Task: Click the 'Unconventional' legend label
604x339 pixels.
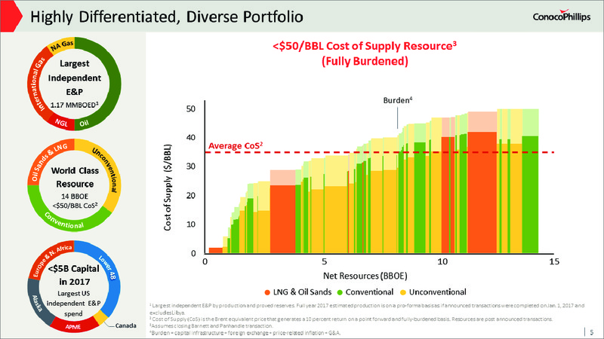Action: coord(438,292)
